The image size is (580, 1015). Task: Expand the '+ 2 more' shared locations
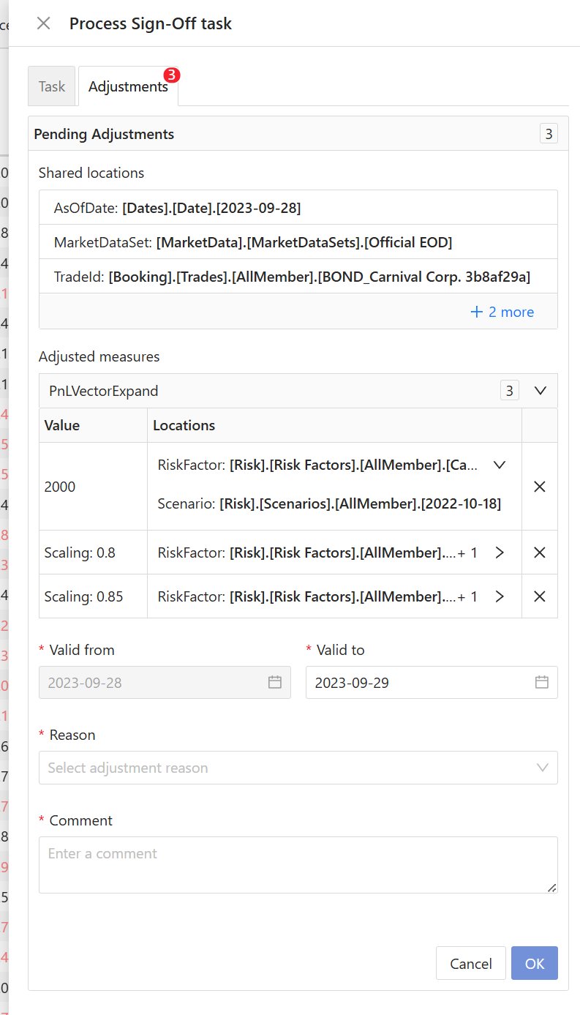pos(502,312)
